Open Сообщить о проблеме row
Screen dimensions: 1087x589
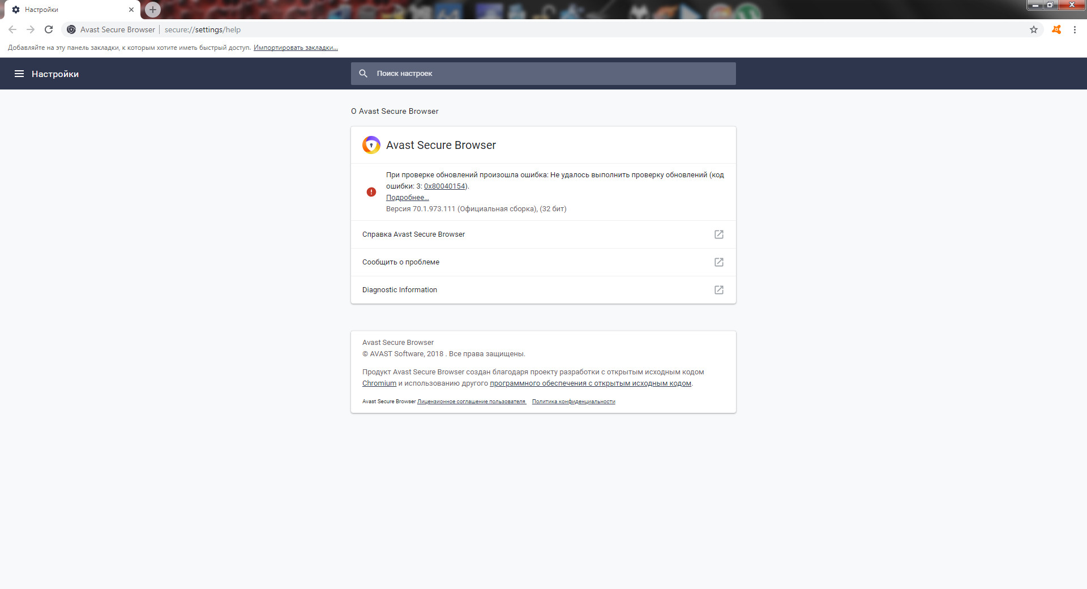pyautogui.click(x=543, y=262)
